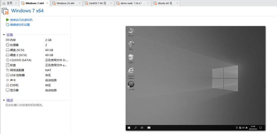Close the Ubuntu 64 位 tab
Viewport: 277px width, 134px height.
[177, 3]
